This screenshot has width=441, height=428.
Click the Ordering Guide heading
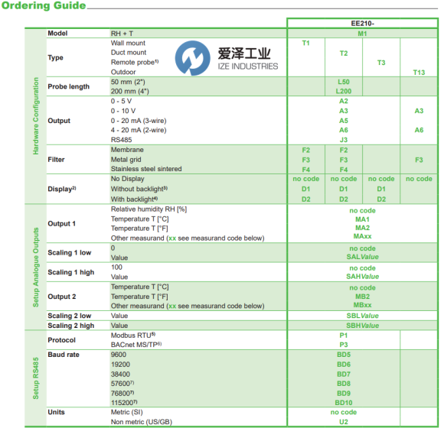pos(44,5)
